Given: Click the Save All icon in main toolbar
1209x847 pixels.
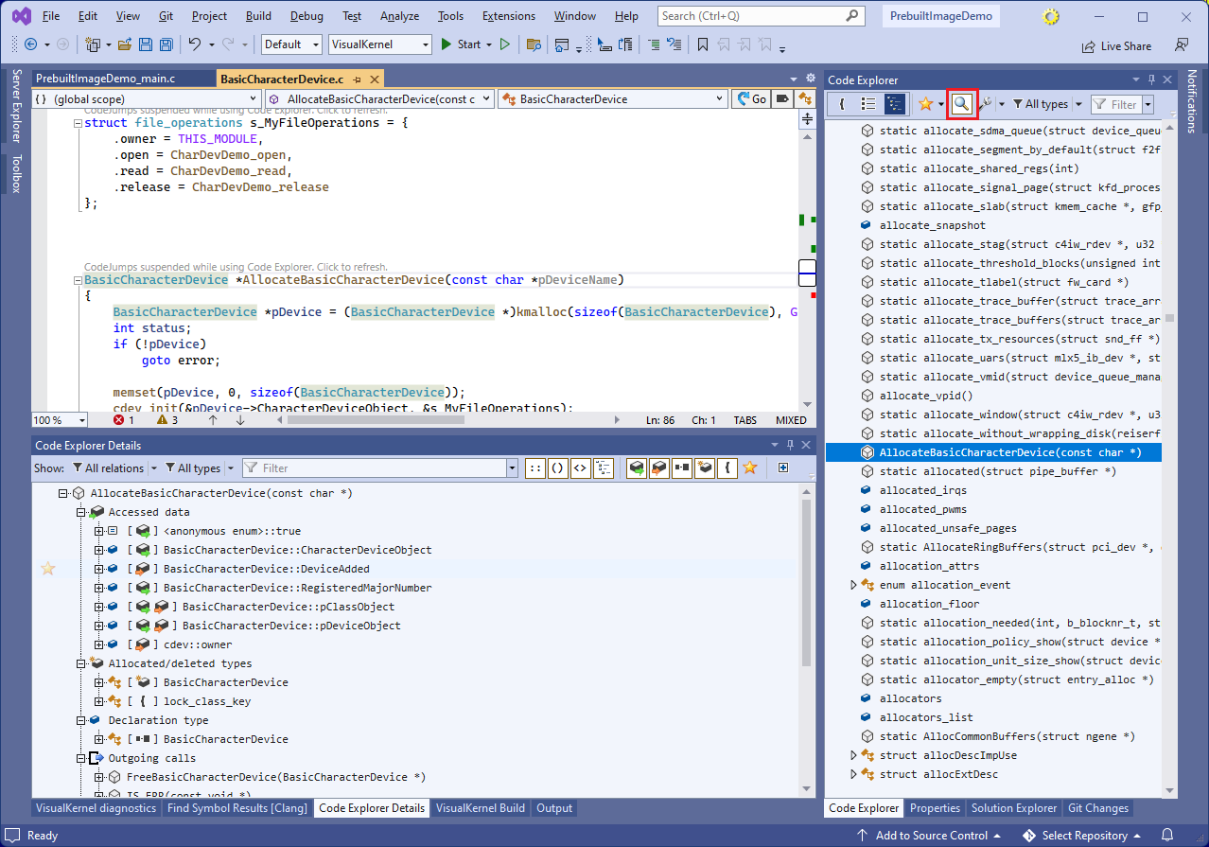Looking at the screenshot, I should 166,44.
